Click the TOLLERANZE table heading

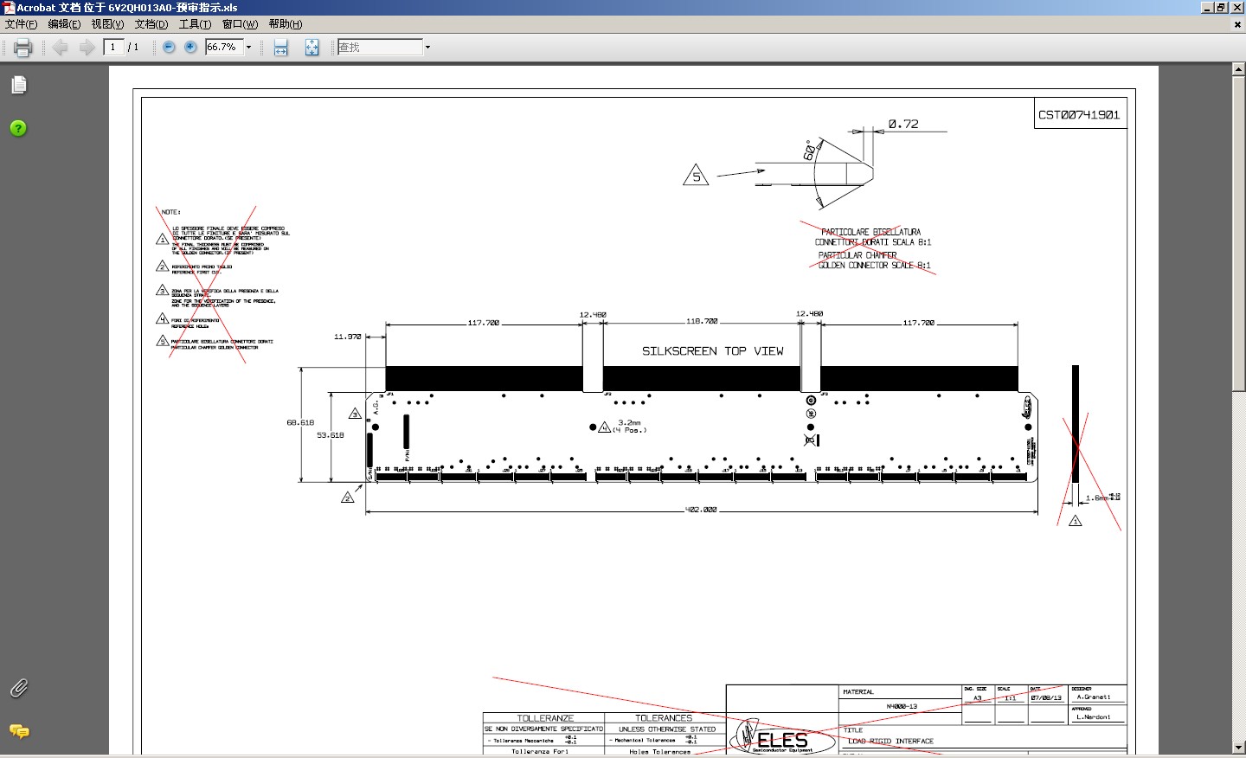coord(545,718)
